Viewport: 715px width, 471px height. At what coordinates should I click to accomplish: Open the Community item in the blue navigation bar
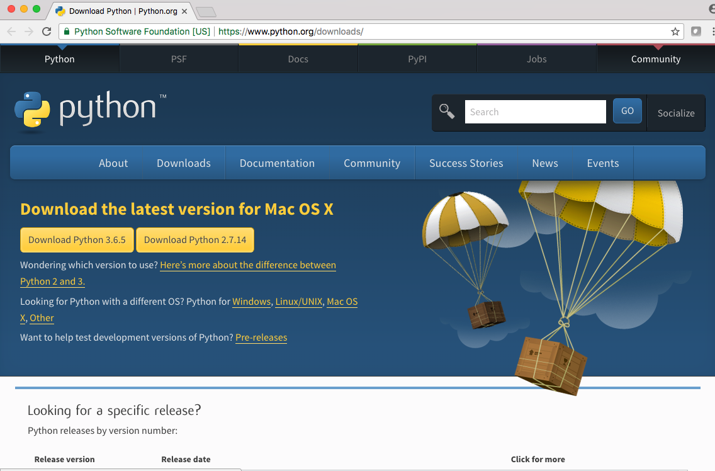[x=372, y=163]
